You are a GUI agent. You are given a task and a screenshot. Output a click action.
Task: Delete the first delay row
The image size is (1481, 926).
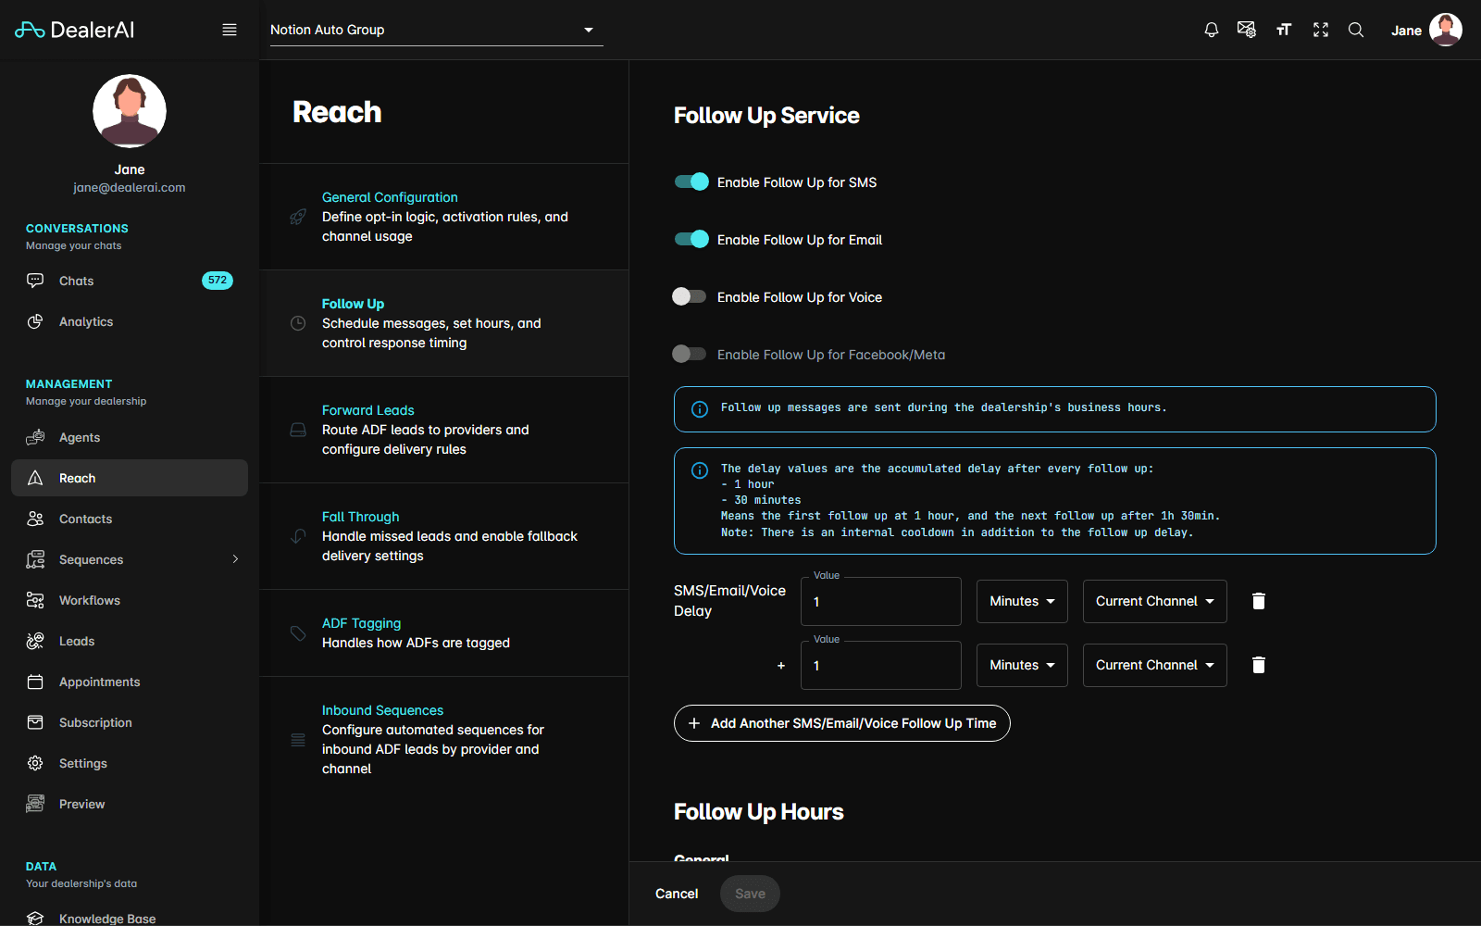pos(1259,601)
